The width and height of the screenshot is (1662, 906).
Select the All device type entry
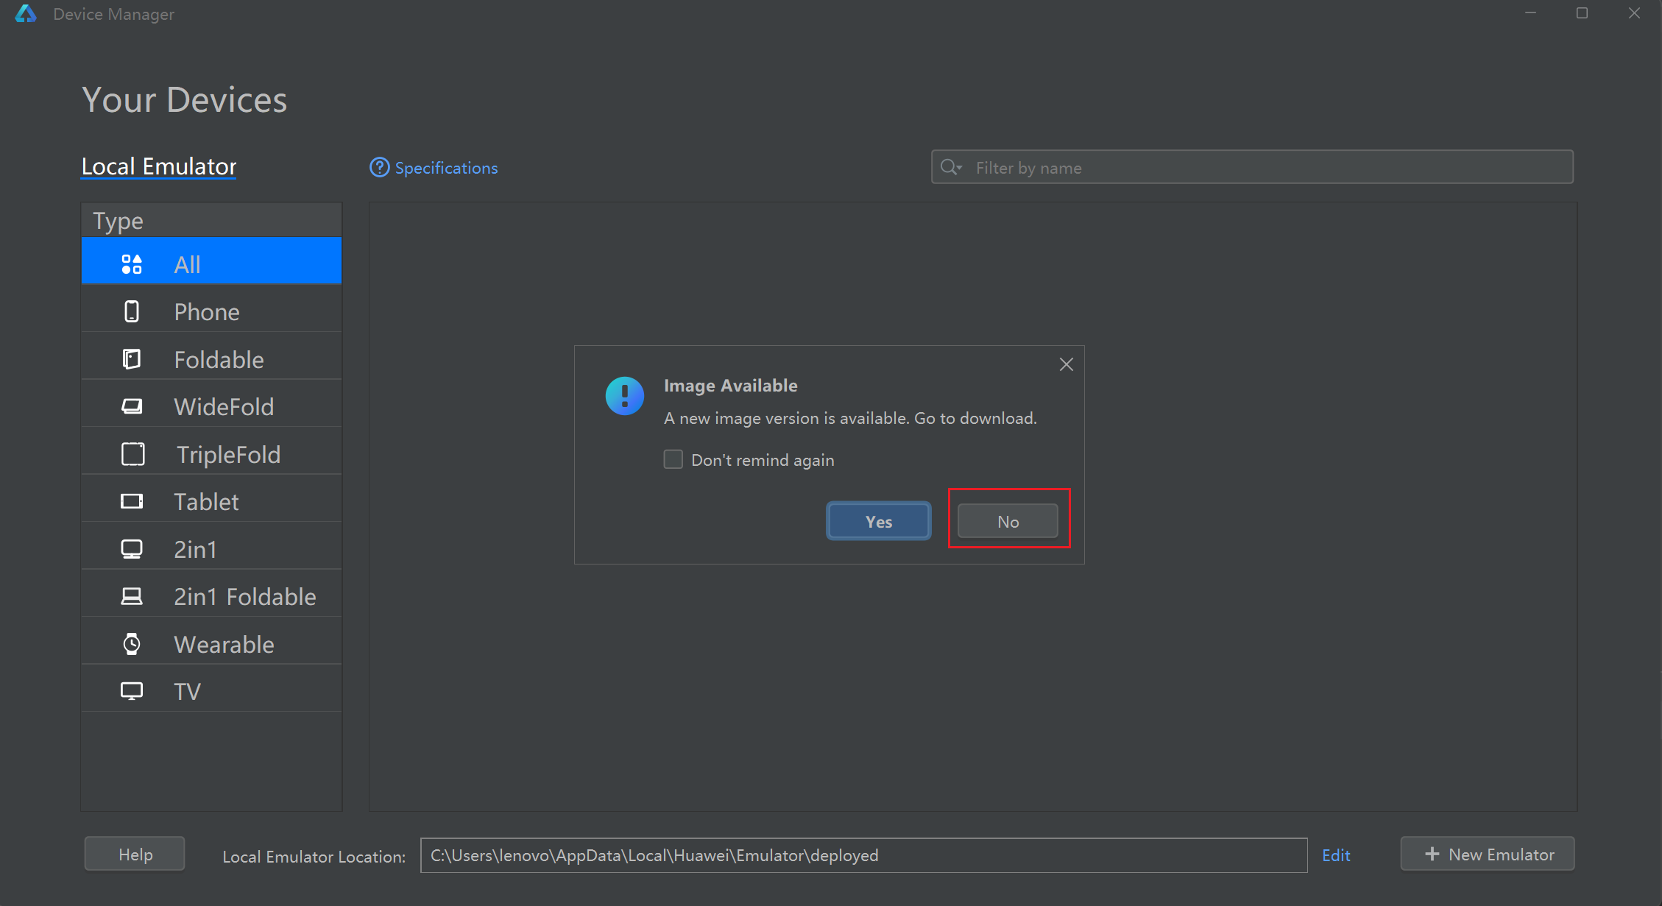[211, 264]
